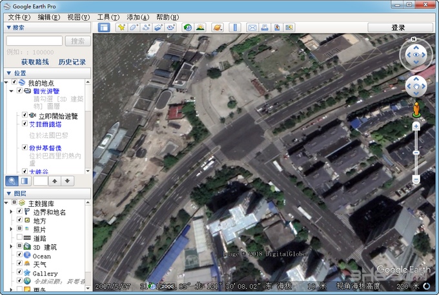Viewport: 439px width, 295px height.
Task: Expand 边界和地名 layer node
Action: coord(11,212)
